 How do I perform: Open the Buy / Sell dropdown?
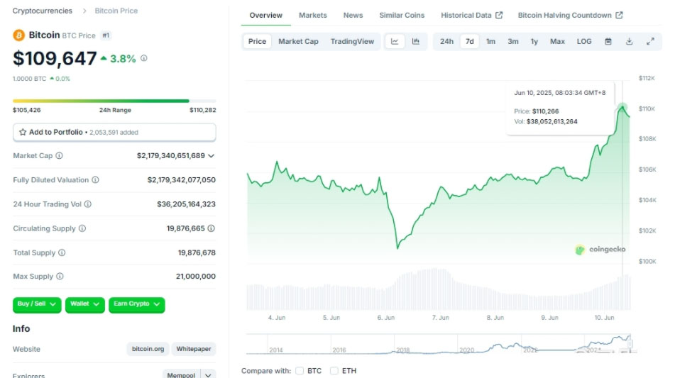(37, 304)
